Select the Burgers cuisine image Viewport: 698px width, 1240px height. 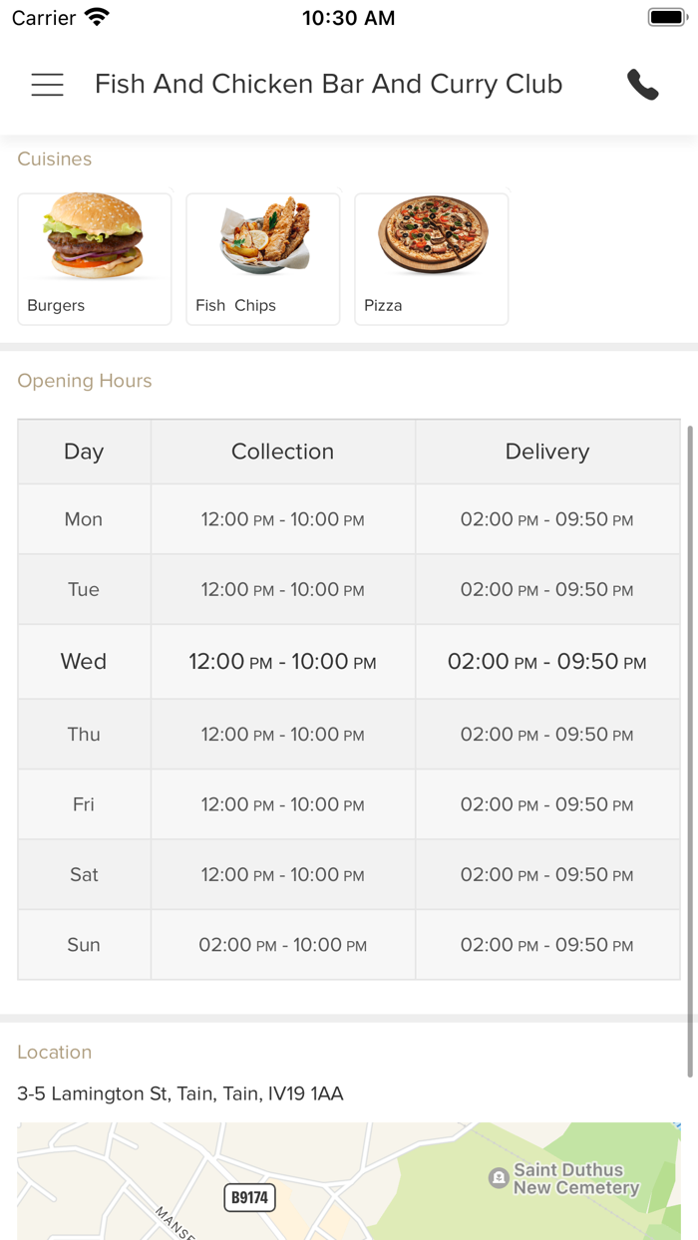point(94,236)
